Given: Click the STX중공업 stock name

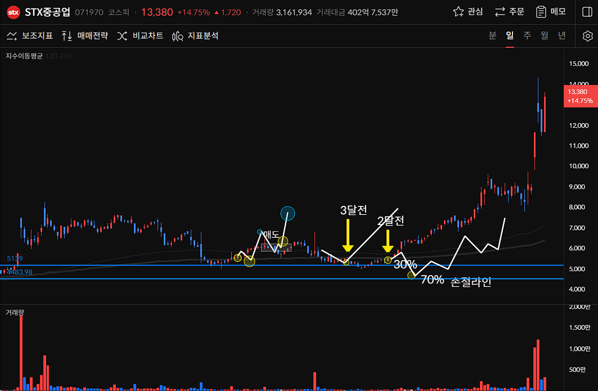Looking at the screenshot, I should pyautogui.click(x=48, y=12).
